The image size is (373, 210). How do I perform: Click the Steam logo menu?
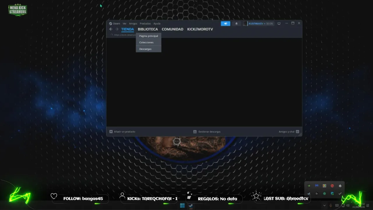[115, 24]
